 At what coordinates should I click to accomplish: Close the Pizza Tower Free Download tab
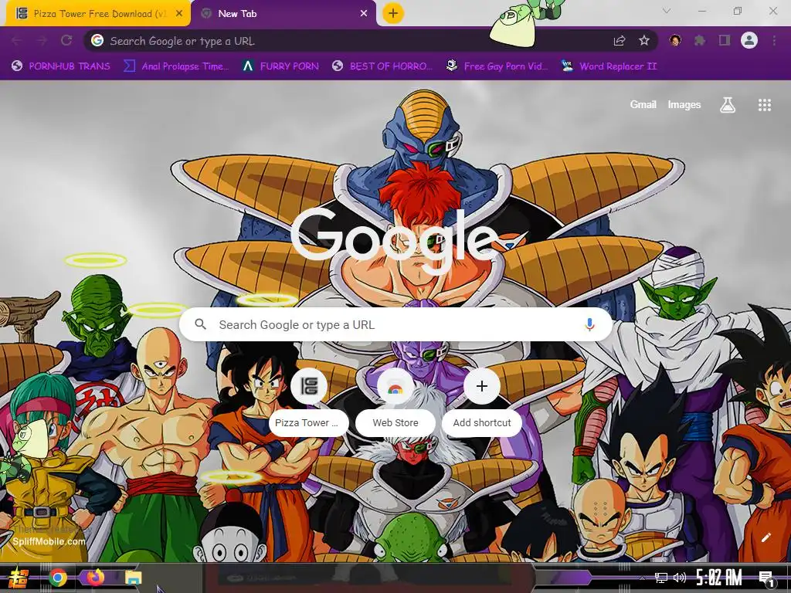click(179, 14)
